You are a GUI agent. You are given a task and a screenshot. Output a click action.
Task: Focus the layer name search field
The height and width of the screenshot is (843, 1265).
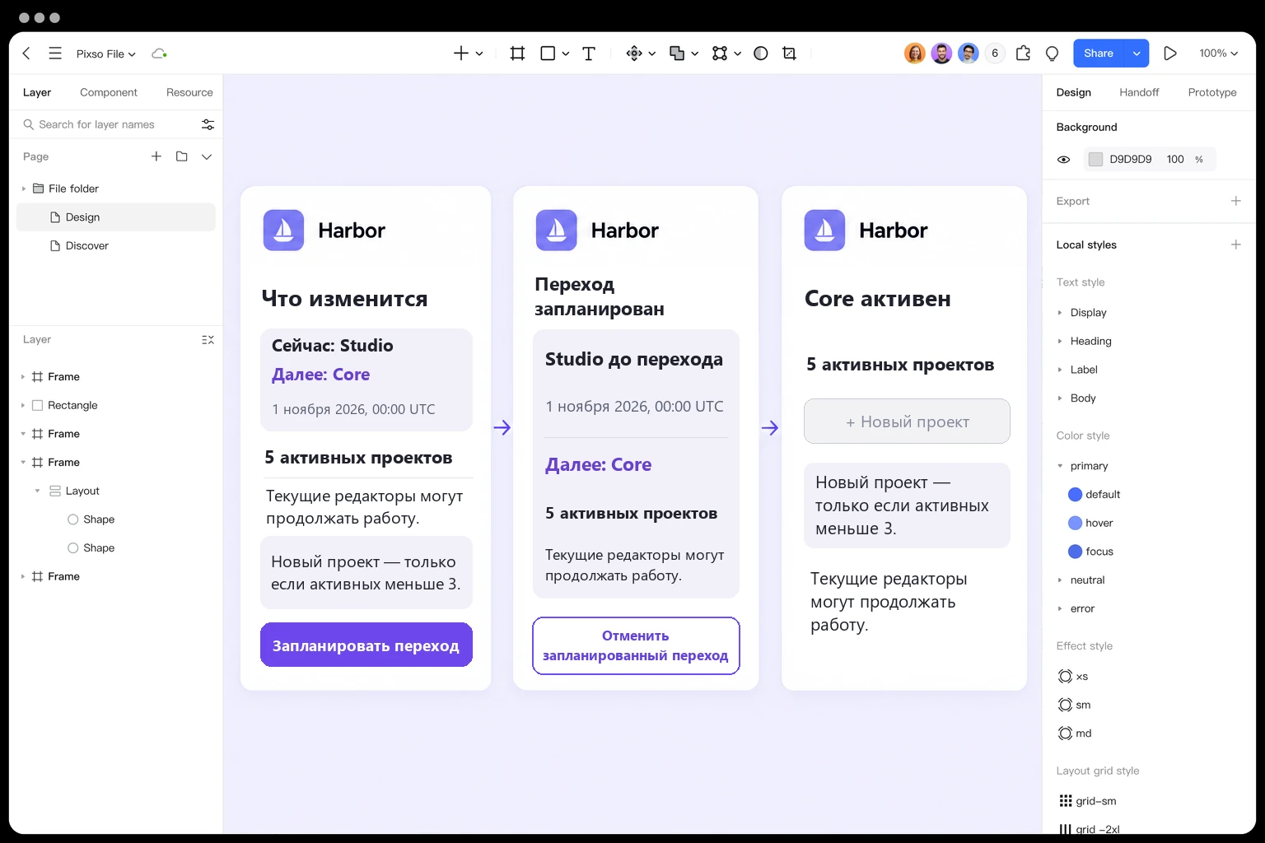coord(107,124)
